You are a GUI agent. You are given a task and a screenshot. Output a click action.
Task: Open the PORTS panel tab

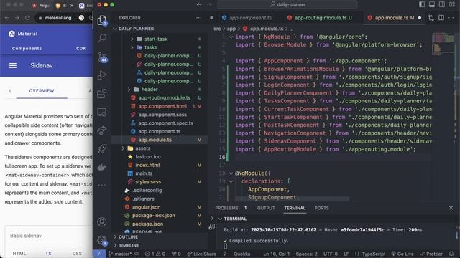pos(321,208)
